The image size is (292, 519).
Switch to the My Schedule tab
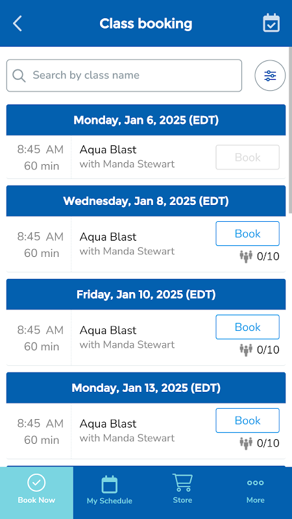(110, 489)
